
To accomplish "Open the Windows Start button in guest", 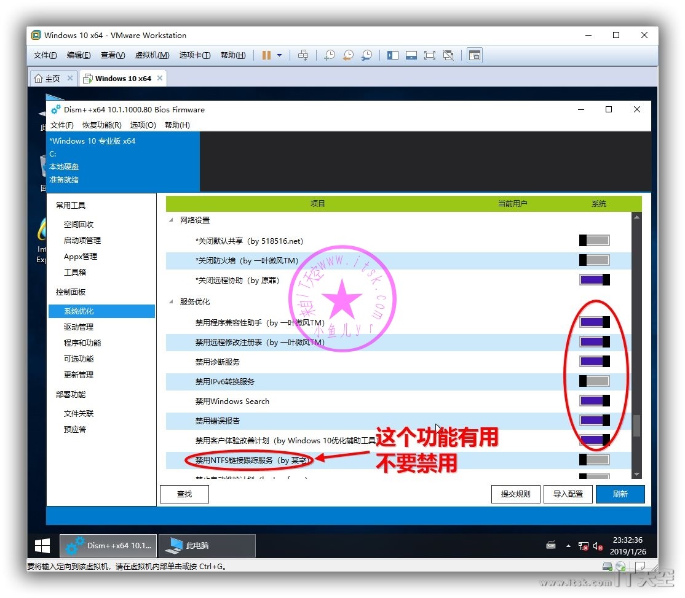I will coord(42,546).
